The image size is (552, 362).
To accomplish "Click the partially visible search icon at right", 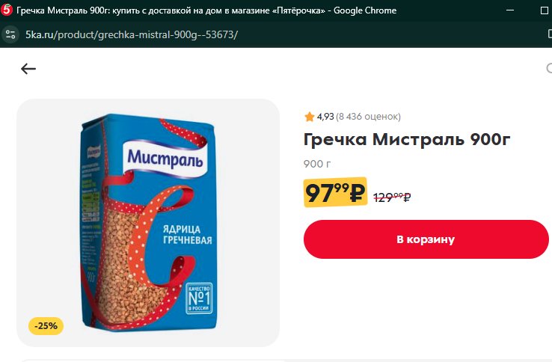I will pyautogui.click(x=549, y=68).
